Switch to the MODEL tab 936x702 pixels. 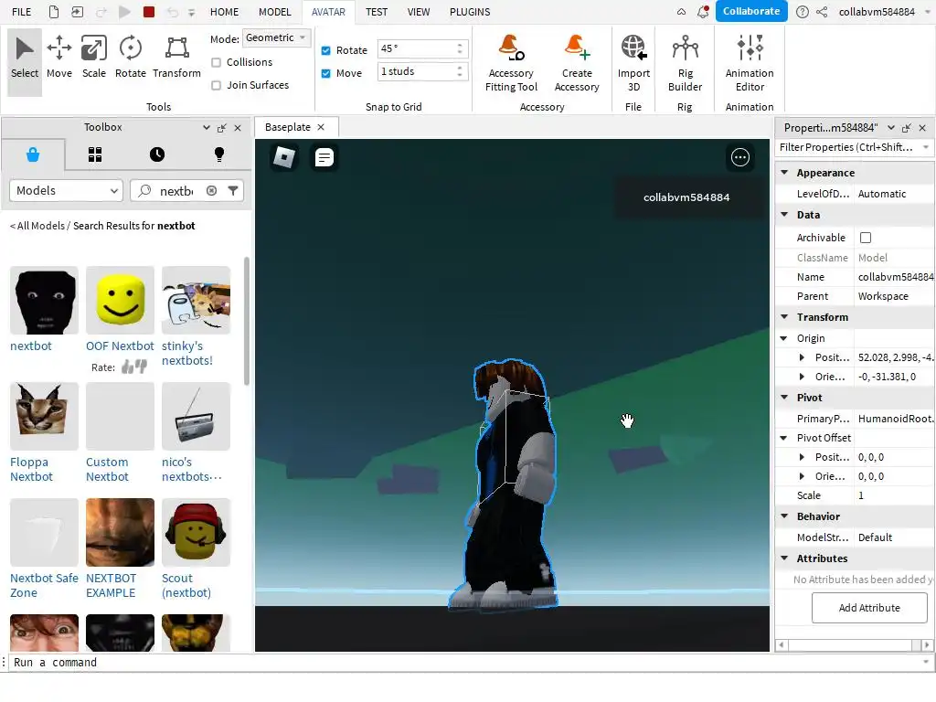pos(274,12)
